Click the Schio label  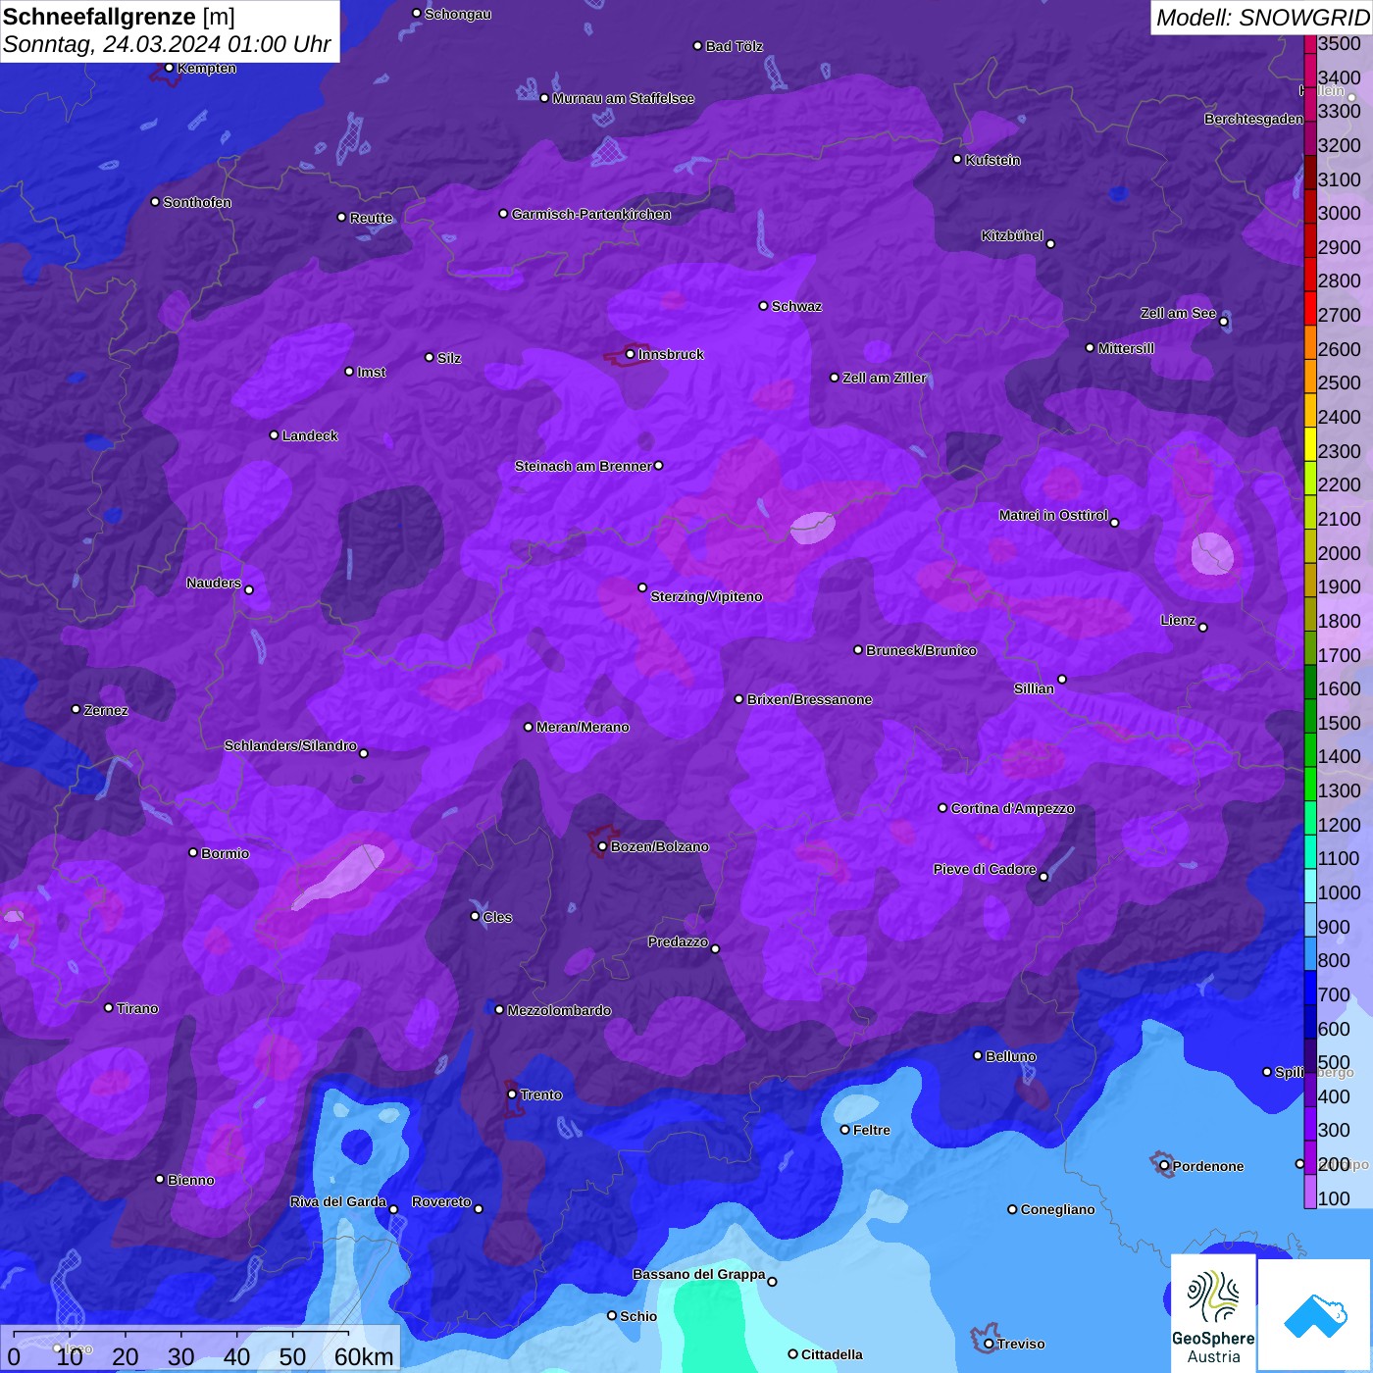click(638, 1316)
